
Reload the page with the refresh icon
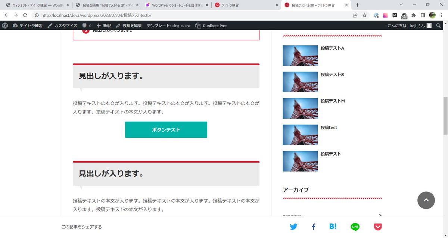[x=25, y=15]
